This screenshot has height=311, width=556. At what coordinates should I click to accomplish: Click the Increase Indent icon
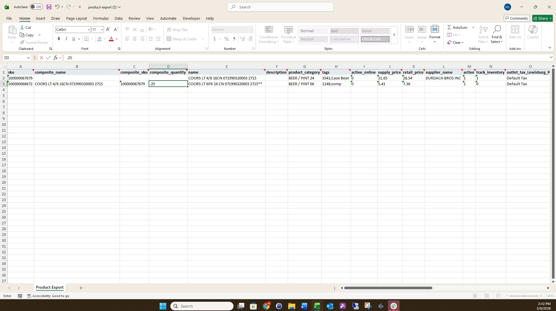pyautogui.click(x=158, y=39)
